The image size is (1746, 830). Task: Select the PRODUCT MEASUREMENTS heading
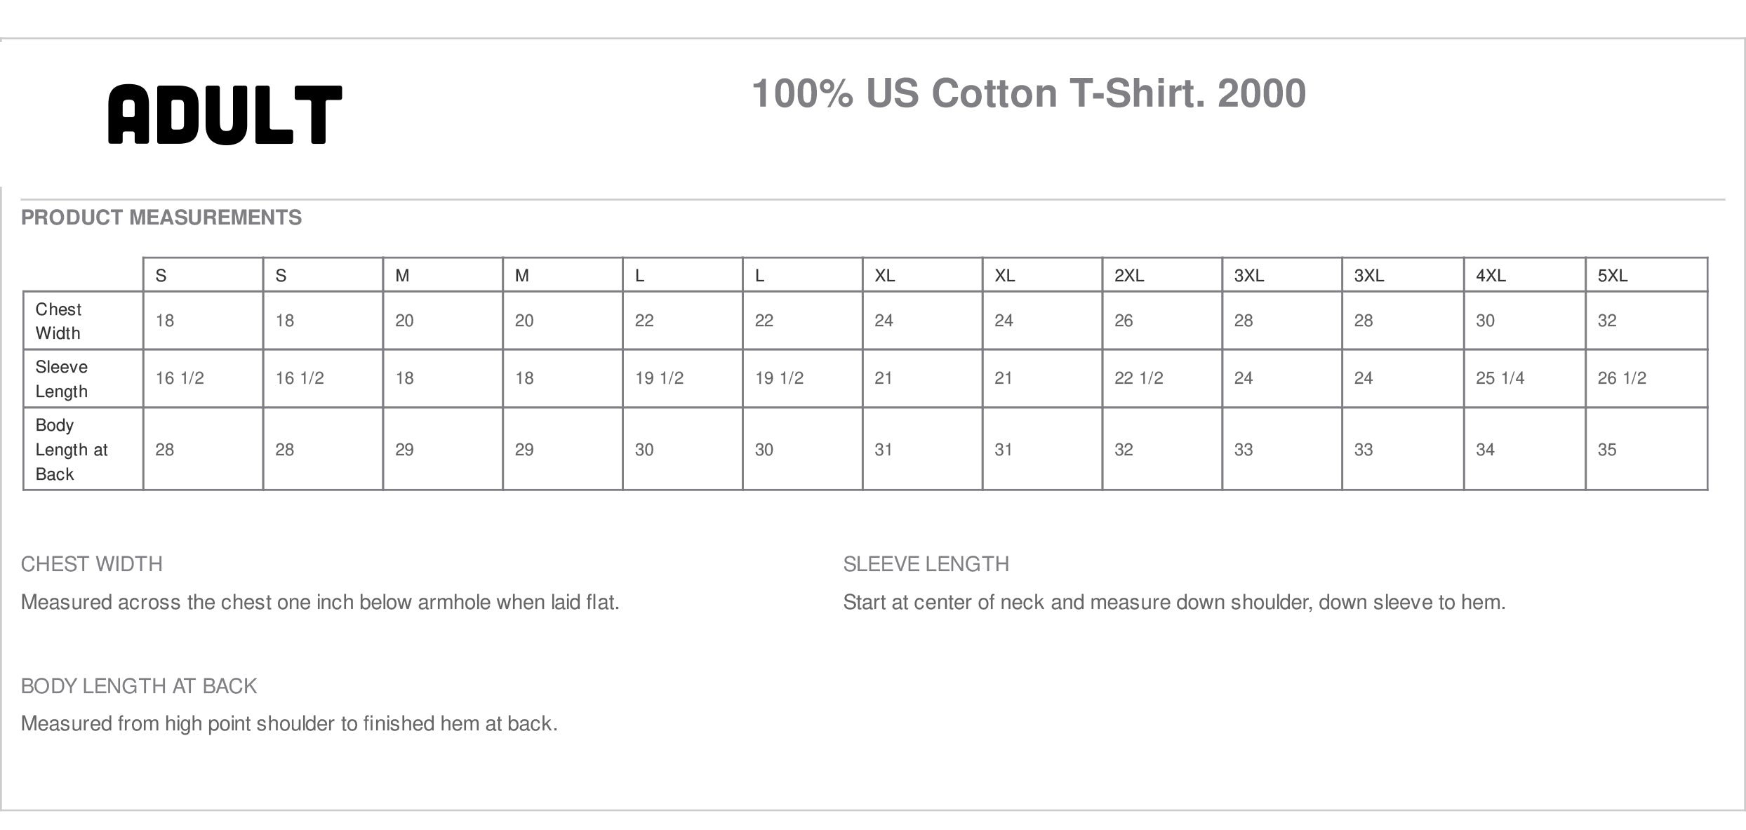pyautogui.click(x=161, y=217)
